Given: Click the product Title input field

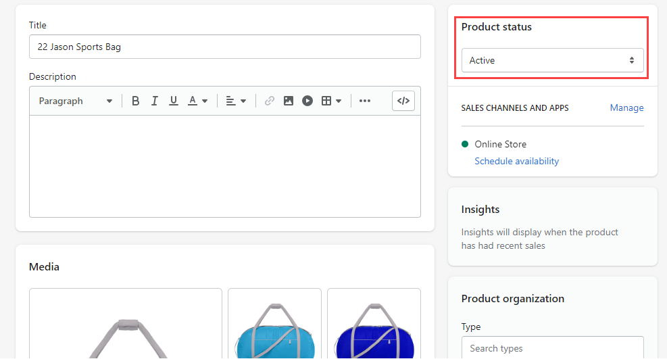Looking at the screenshot, I should tap(224, 47).
